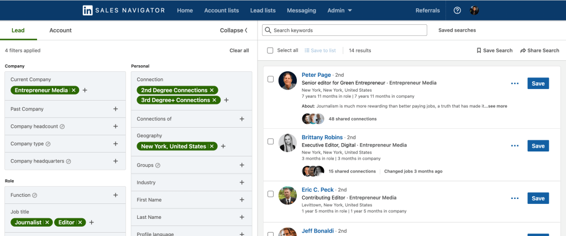Click the magnifier icon in search box
This screenshot has width=566, height=236.
(x=268, y=30)
